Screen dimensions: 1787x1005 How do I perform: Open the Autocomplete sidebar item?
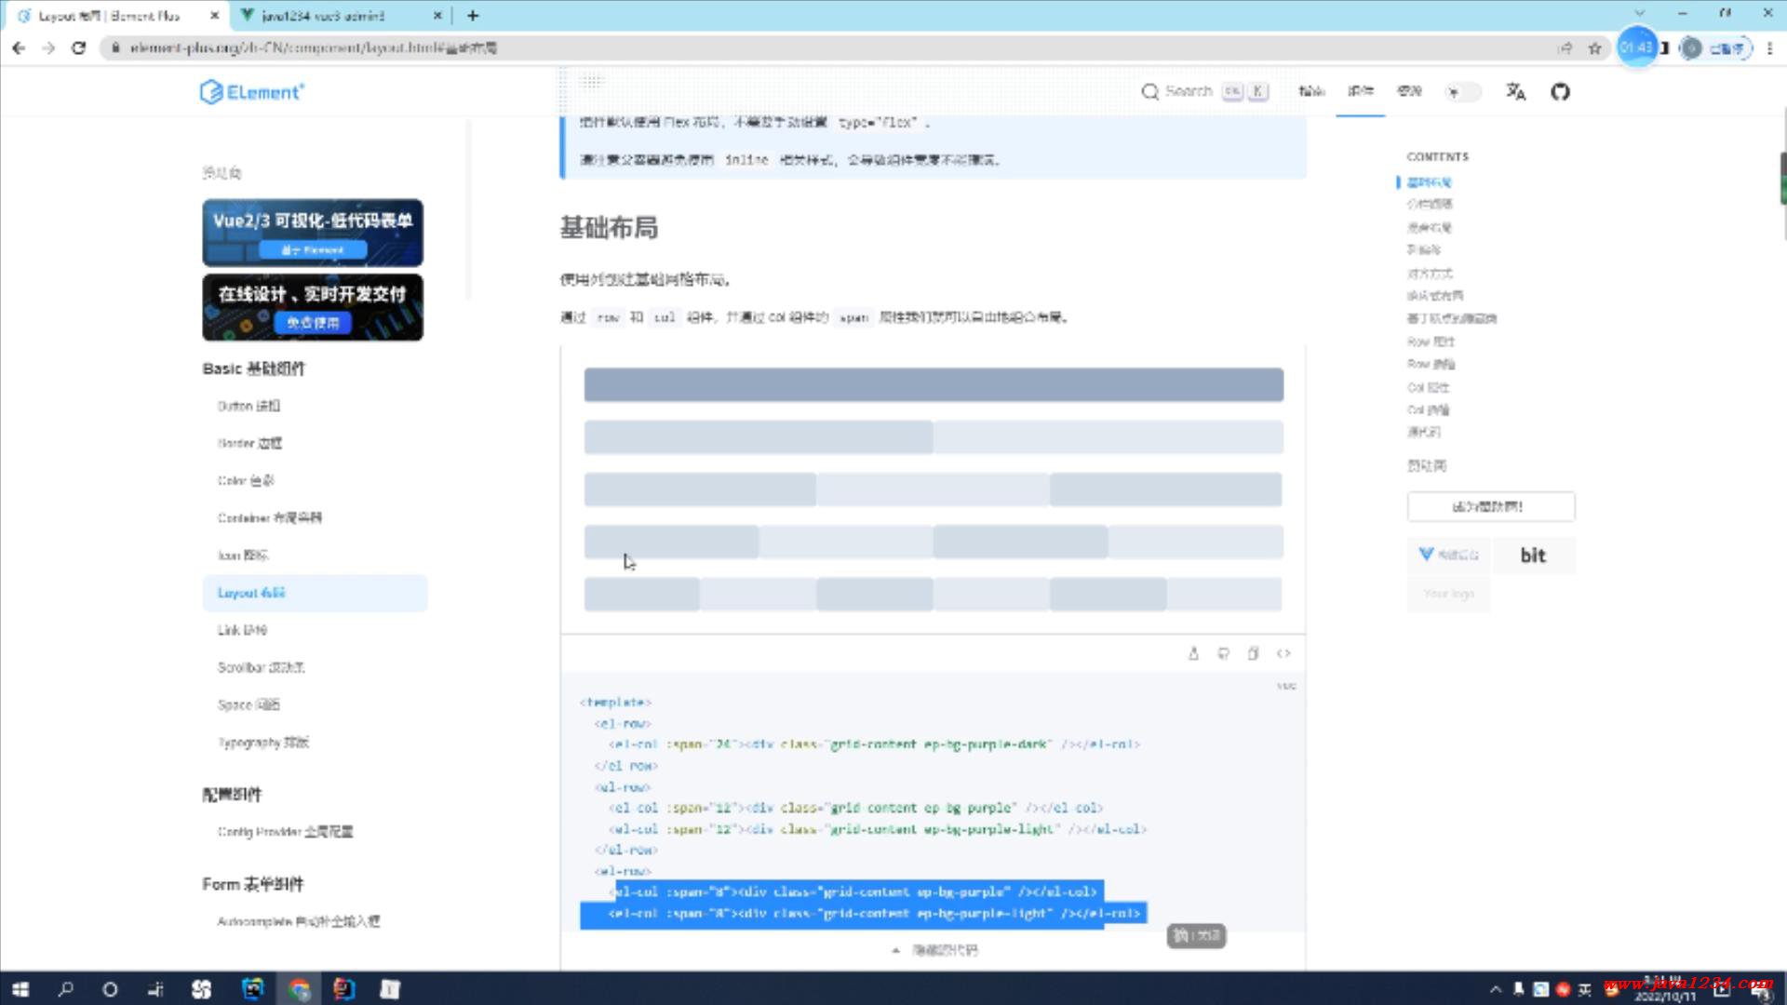tap(298, 921)
